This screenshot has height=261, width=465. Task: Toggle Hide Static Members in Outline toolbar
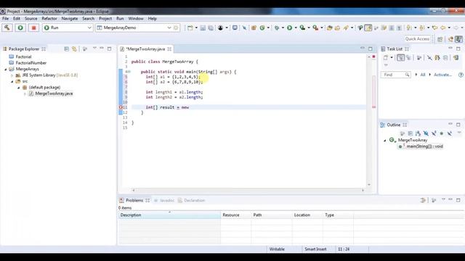[x=434, y=133]
